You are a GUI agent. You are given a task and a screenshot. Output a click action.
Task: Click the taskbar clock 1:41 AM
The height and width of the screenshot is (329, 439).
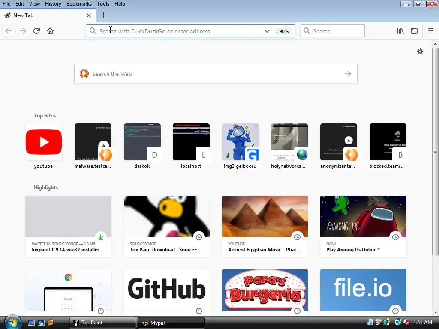click(423, 323)
